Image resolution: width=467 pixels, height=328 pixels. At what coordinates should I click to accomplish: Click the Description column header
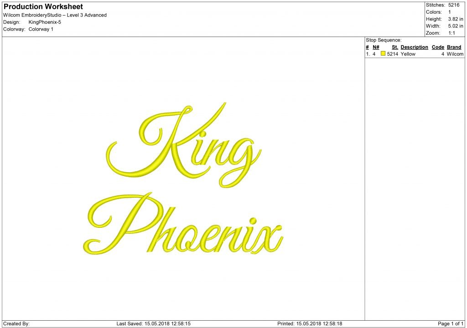(x=414, y=47)
